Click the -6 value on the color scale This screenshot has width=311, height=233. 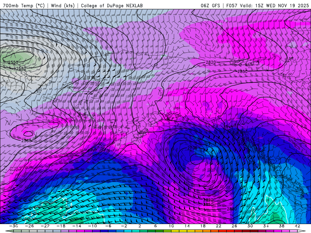[108, 226]
